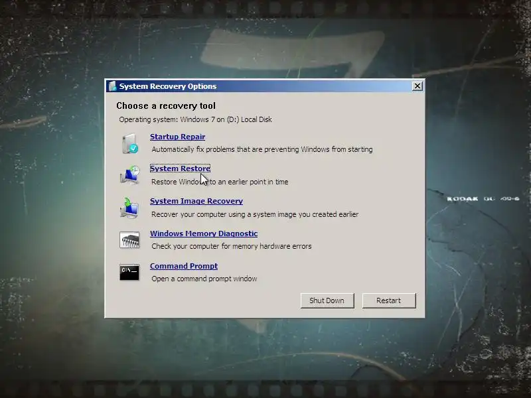
Task: Click the Restart button
Action: click(389, 300)
